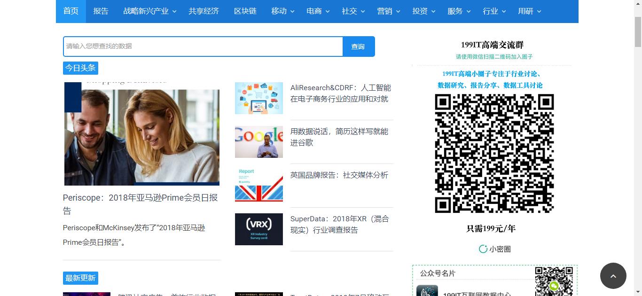Click the back-to-top arrow button
Screen dimensions: 642x296
(613, 276)
